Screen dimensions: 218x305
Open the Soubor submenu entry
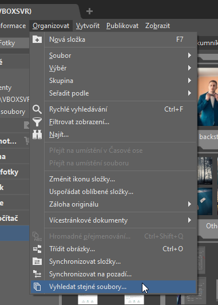click(x=113, y=56)
